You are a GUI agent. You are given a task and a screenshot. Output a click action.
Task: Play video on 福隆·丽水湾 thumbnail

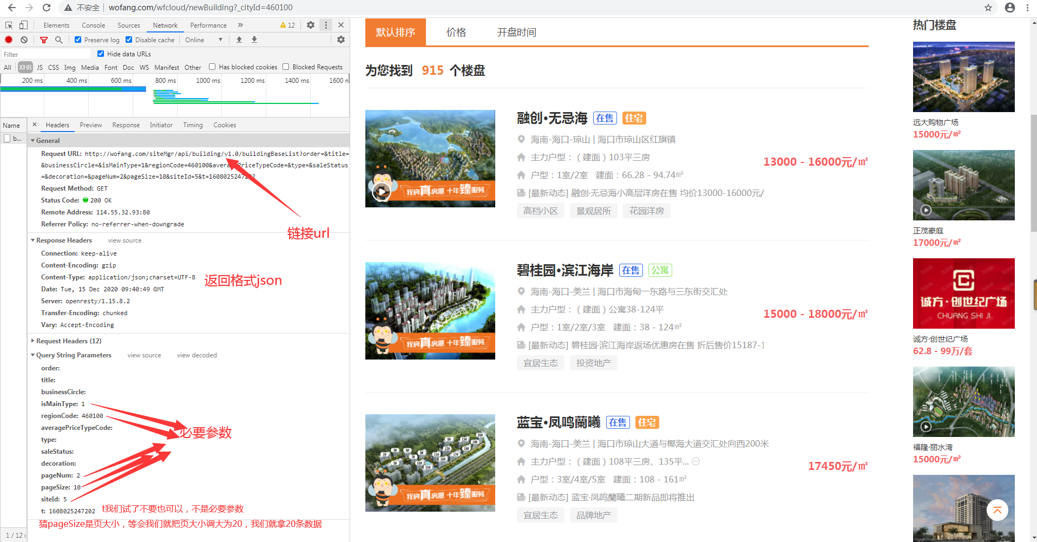tap(926, 427)
